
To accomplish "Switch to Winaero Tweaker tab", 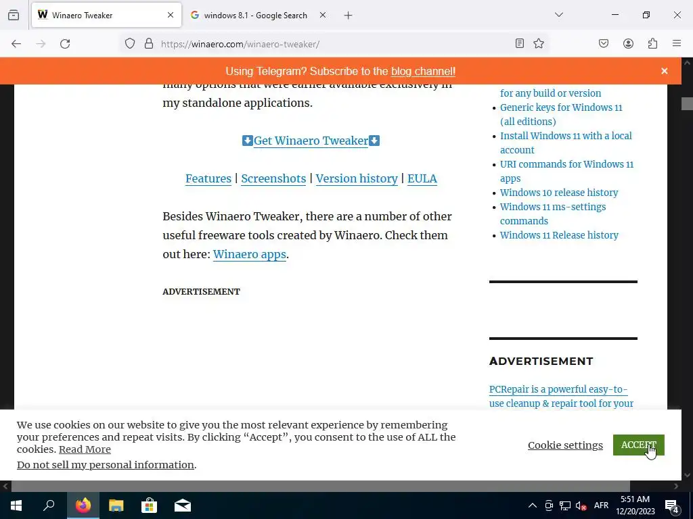I will [x=106, y=15].
